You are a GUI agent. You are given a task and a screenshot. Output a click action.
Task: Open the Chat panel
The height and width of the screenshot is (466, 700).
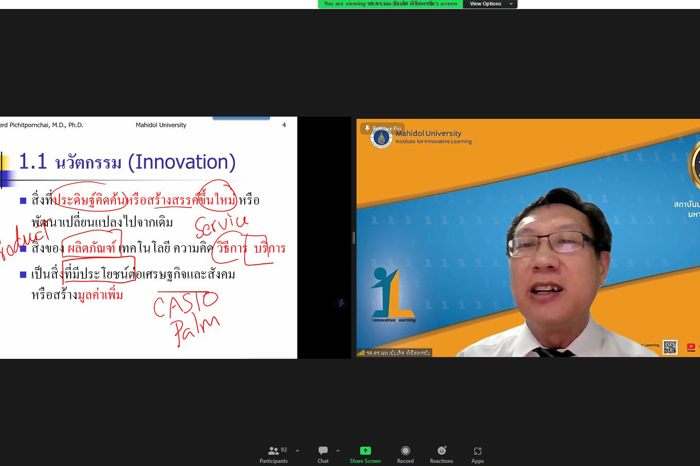323,451
